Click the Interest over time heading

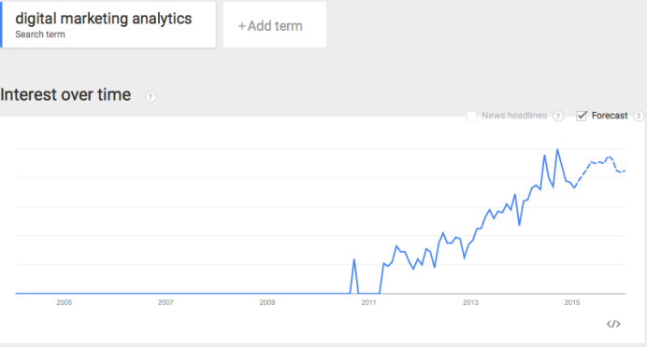click(65, 94)
